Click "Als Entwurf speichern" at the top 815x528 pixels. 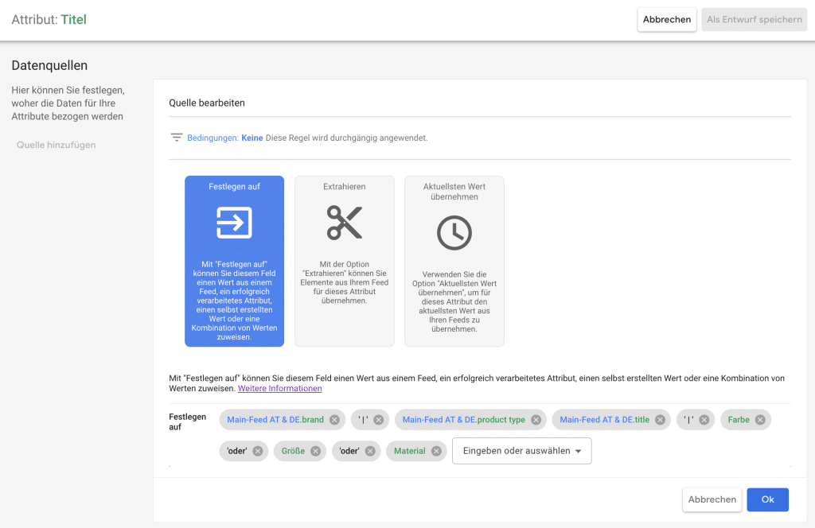[x=754, y=19]
